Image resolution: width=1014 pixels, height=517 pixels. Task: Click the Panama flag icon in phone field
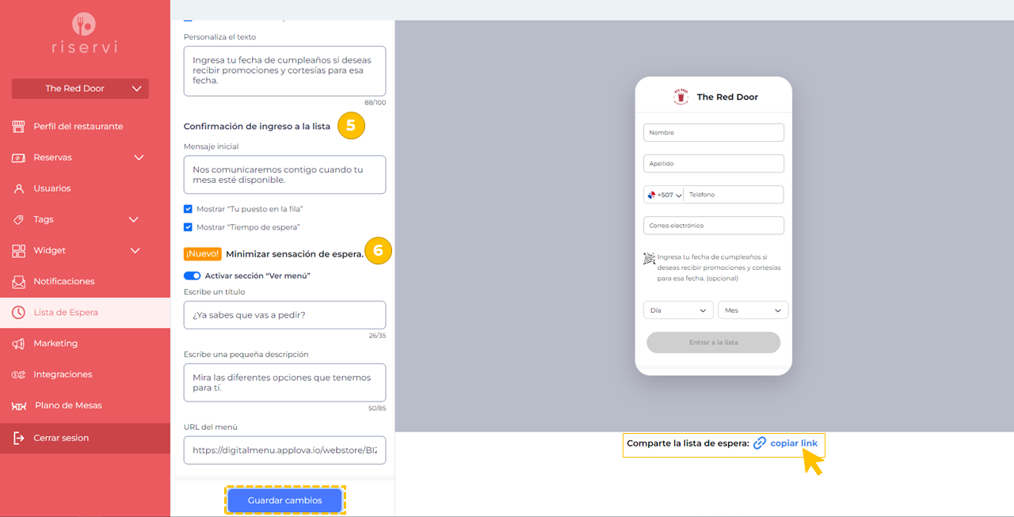652,195
